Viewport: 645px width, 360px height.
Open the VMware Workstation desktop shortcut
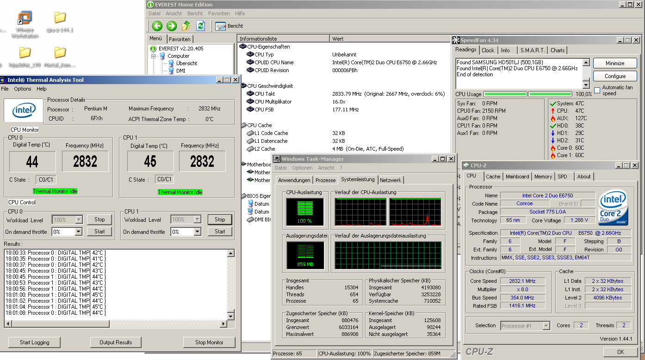click(25, 25)
